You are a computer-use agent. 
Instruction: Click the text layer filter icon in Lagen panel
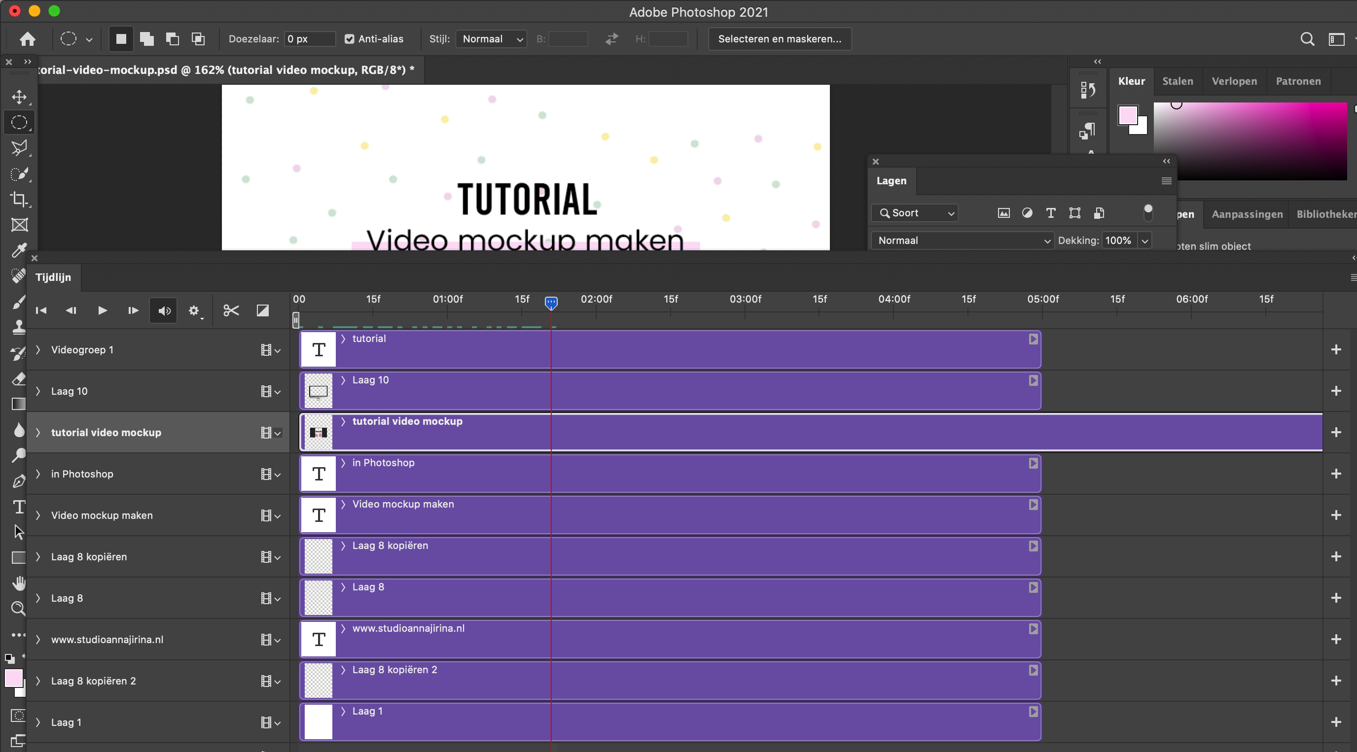(x=1051, y=213)
